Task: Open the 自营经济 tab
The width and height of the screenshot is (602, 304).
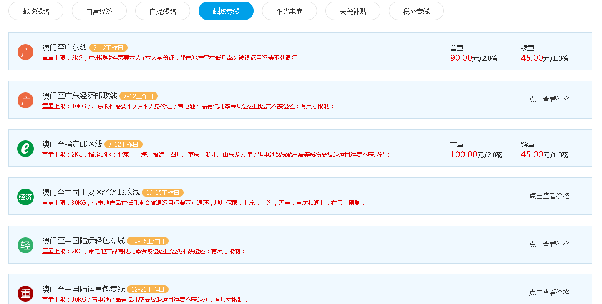Action: [x=99, y=11]
